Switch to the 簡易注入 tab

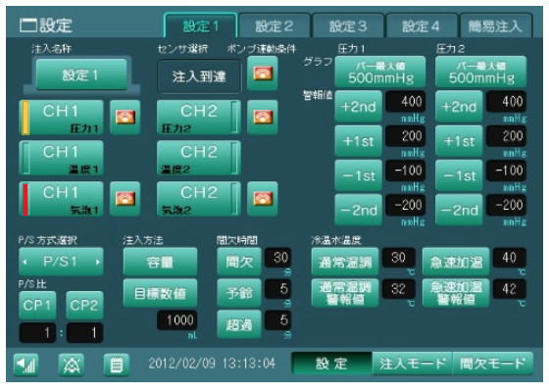click(496, 25)
